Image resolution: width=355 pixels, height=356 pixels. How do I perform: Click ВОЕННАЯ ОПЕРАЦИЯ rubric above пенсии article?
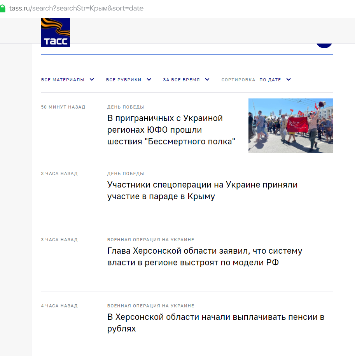(x=150, y=306)
